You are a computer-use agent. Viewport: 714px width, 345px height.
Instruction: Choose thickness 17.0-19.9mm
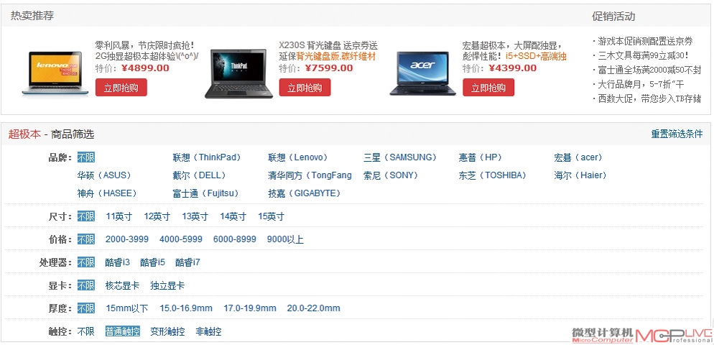pos(250,308)
